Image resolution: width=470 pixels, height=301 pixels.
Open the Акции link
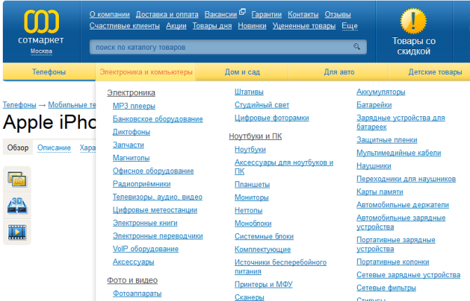[x=176, y=26]
